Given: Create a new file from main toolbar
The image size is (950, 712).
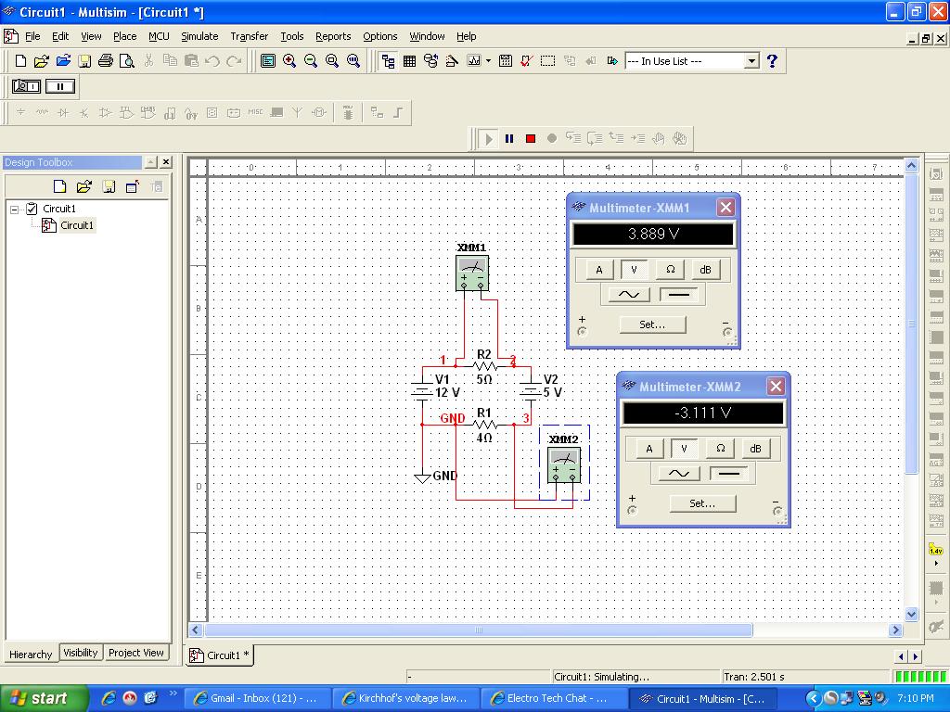Looking at the screenshot, I should tap(20, 60).
